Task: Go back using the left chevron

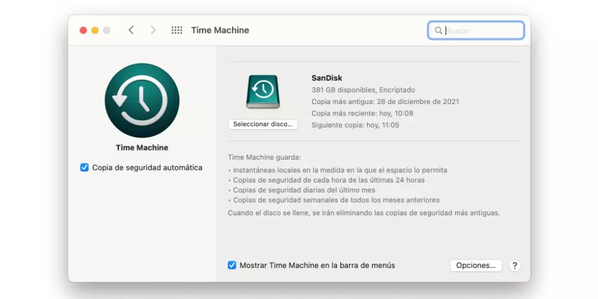Action: pos(132,30)
